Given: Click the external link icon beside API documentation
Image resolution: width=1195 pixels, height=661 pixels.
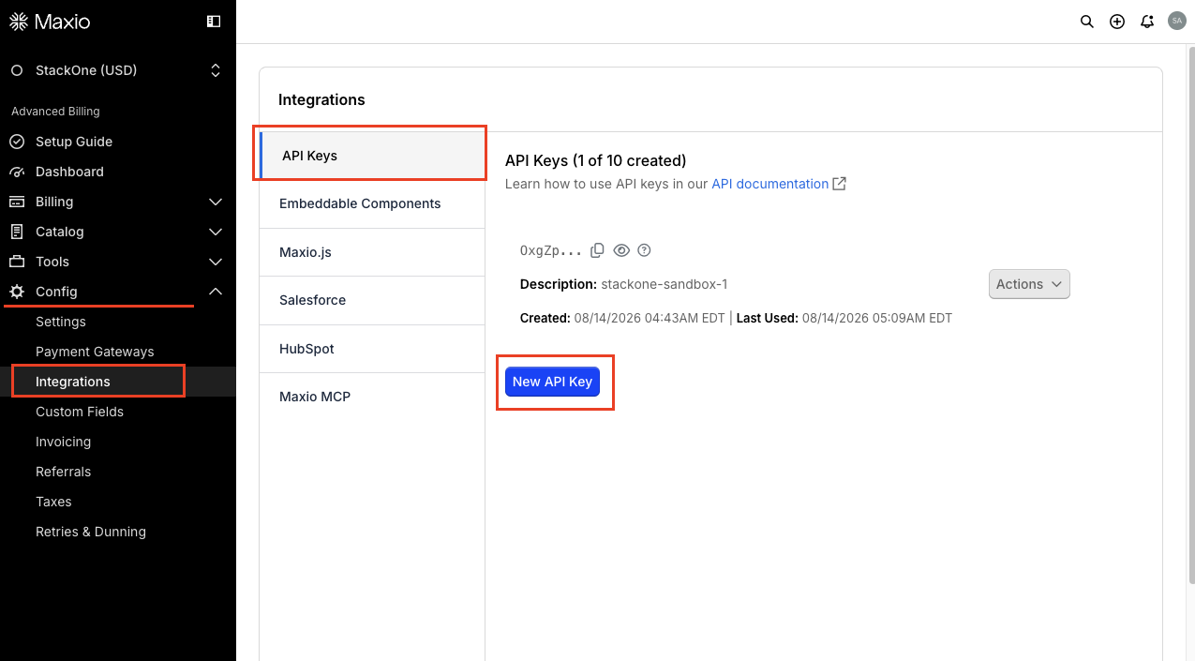Looking at the screenshot, I should coord(840,184).
